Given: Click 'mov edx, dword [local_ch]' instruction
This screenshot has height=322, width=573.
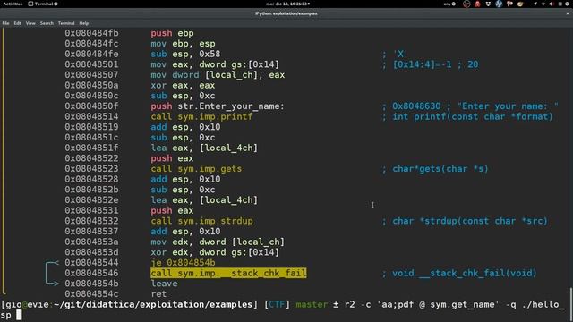Looking at the screenshot, I should [218, 242].
